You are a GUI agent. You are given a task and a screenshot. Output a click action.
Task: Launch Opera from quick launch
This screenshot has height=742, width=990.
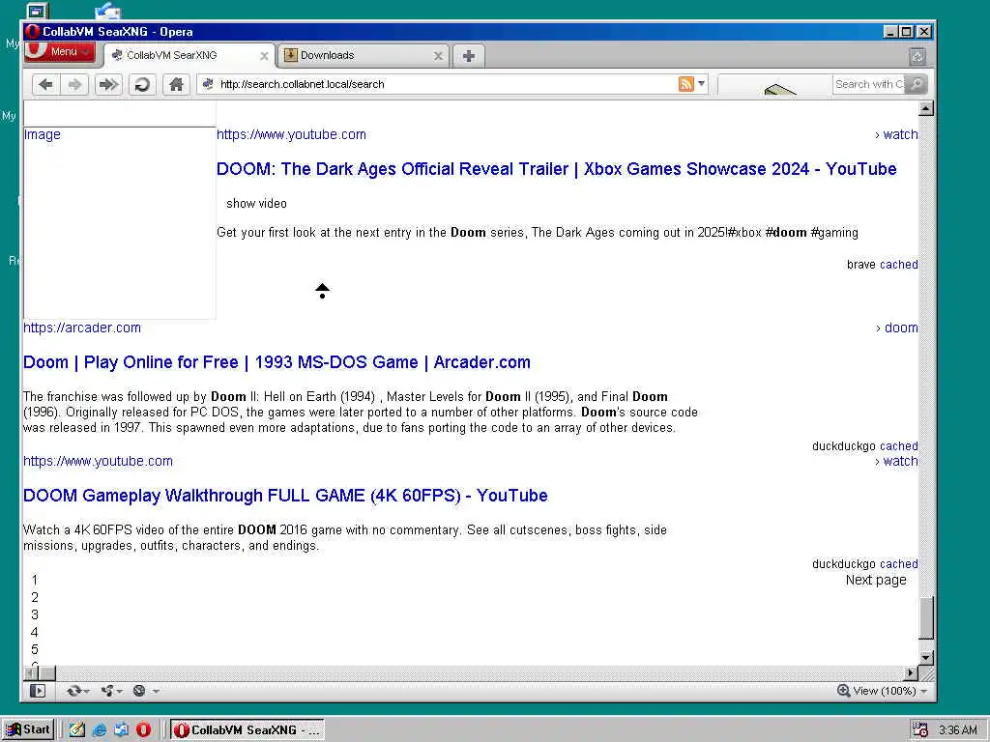click(143, 730)
